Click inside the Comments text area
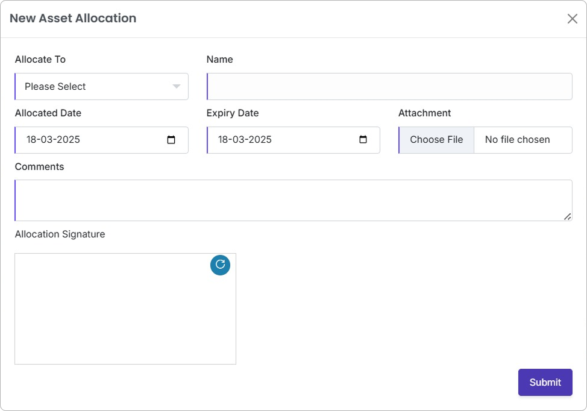587x411 pixels. [x=293, y=200]
